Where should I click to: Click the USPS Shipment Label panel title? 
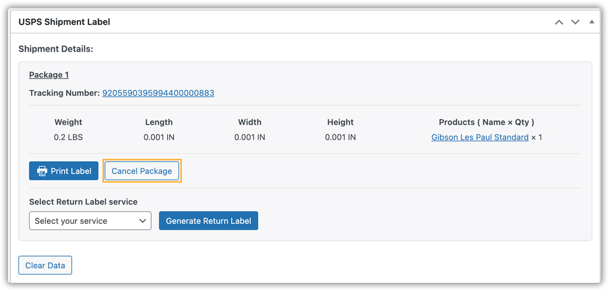64,22
